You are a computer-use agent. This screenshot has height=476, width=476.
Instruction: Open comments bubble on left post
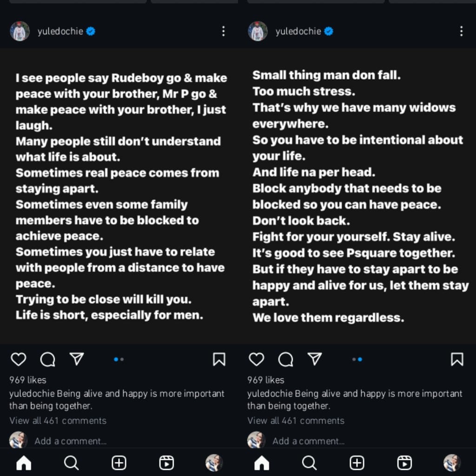pyautogui.click(x=47, y=359)
